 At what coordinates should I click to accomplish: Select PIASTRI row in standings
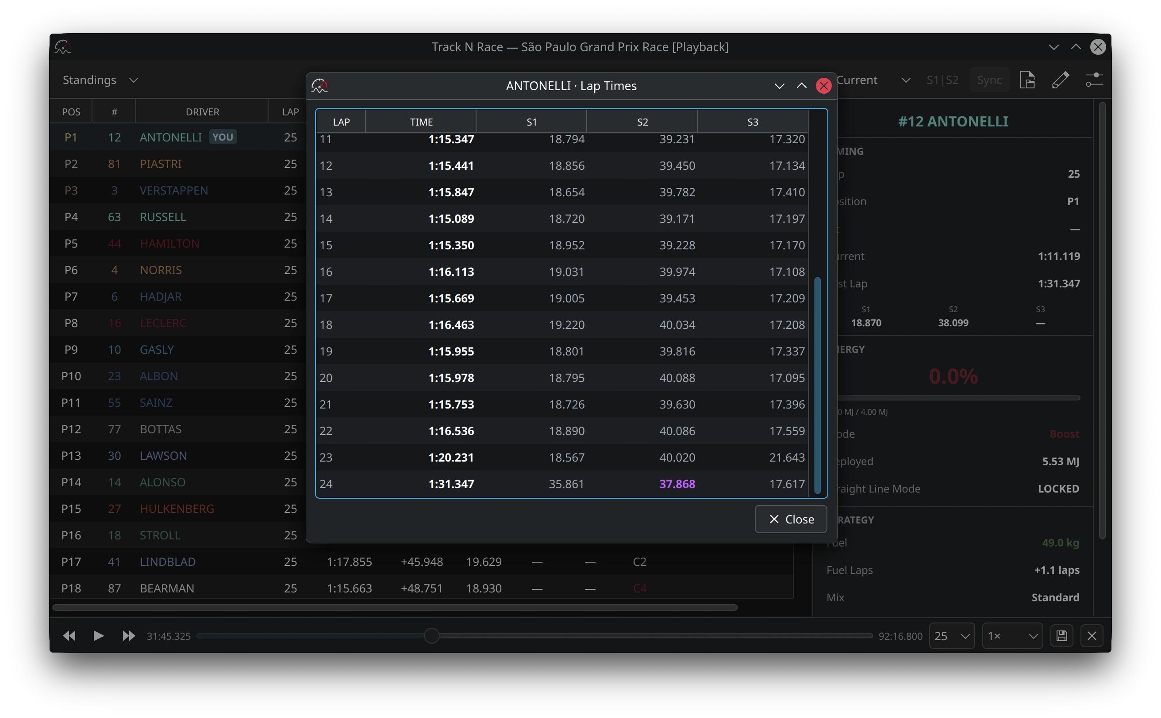[x=177, y=164]
